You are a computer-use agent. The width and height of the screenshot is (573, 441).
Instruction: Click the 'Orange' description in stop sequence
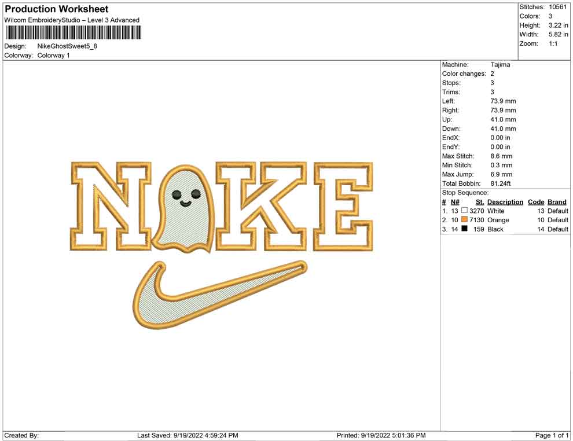click(498, 220)
